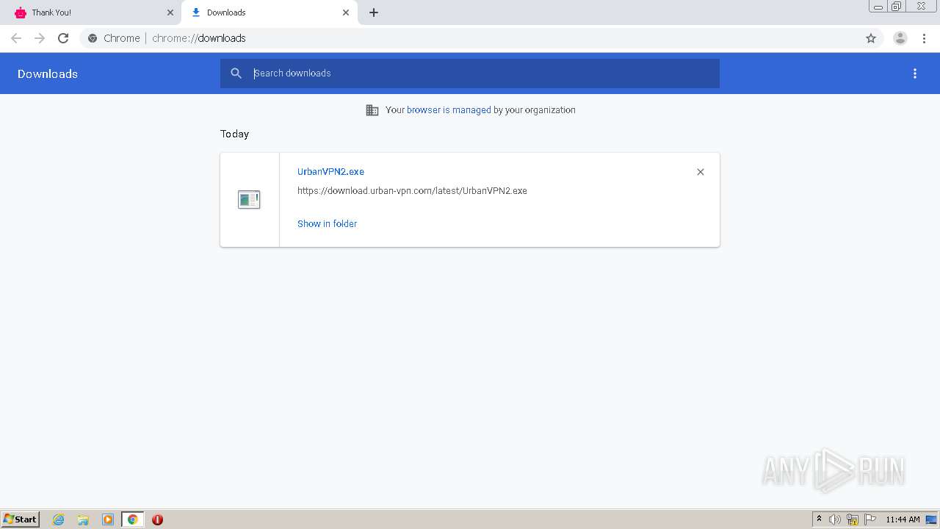Switch to the Thank You! tab

[92, 12]
